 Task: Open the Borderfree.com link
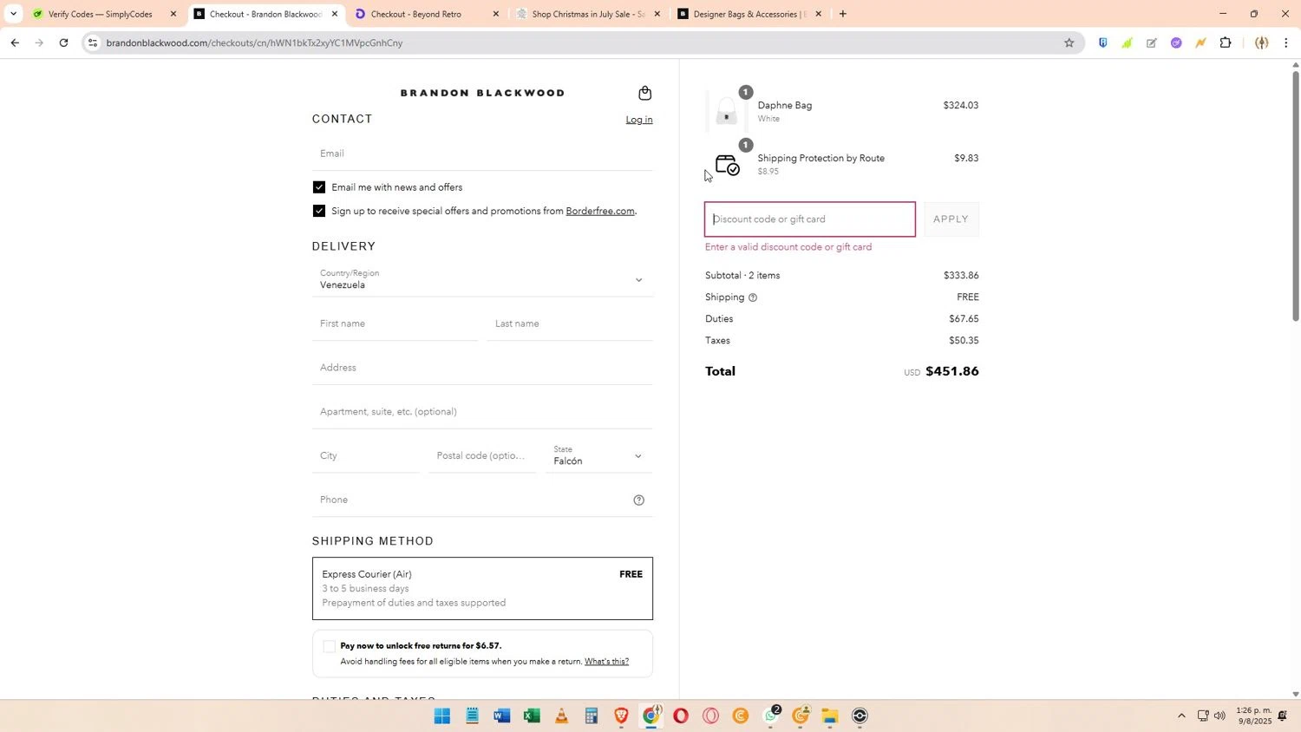pyautogui.click(x=600, y=211)
